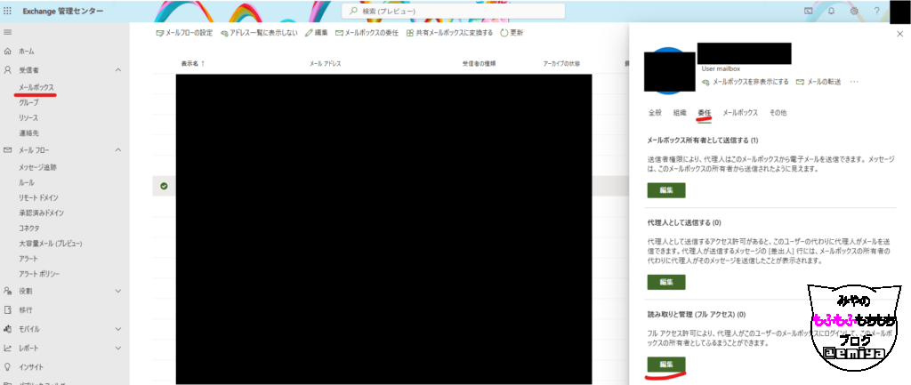Screen dimensions: 911x385
Task: Collapse the 受信者 section in sidebar
Action: 118,69
